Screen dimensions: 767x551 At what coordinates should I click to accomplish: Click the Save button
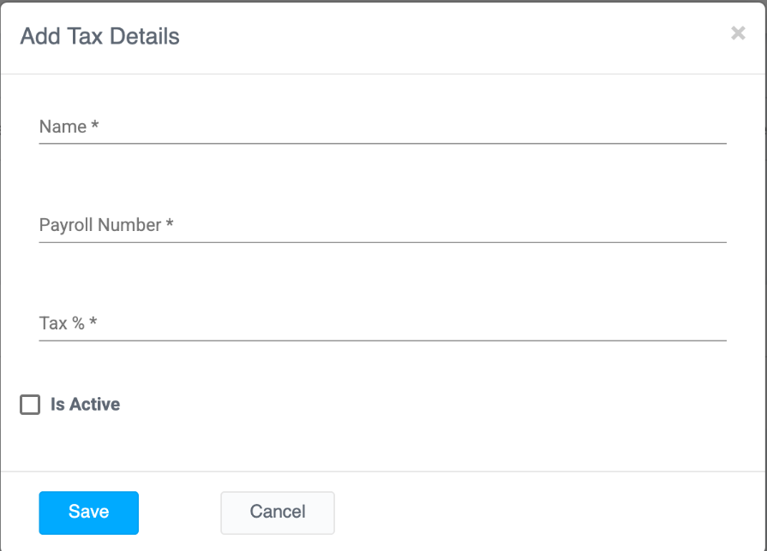(x=88, y=512)
